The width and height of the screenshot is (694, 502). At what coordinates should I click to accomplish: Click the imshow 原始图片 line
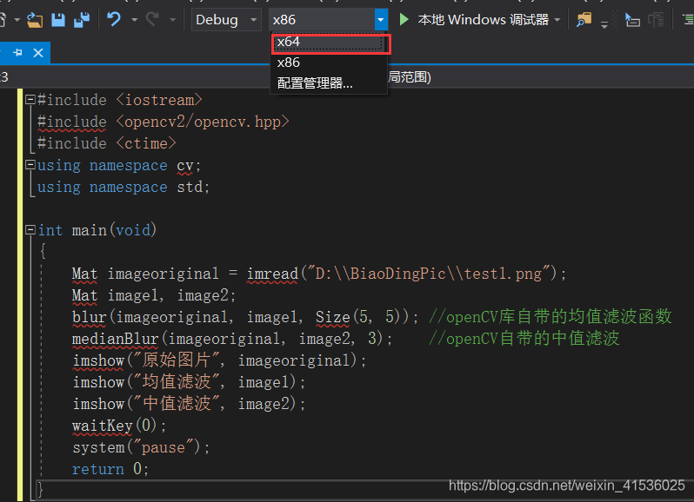click(219, 360)
